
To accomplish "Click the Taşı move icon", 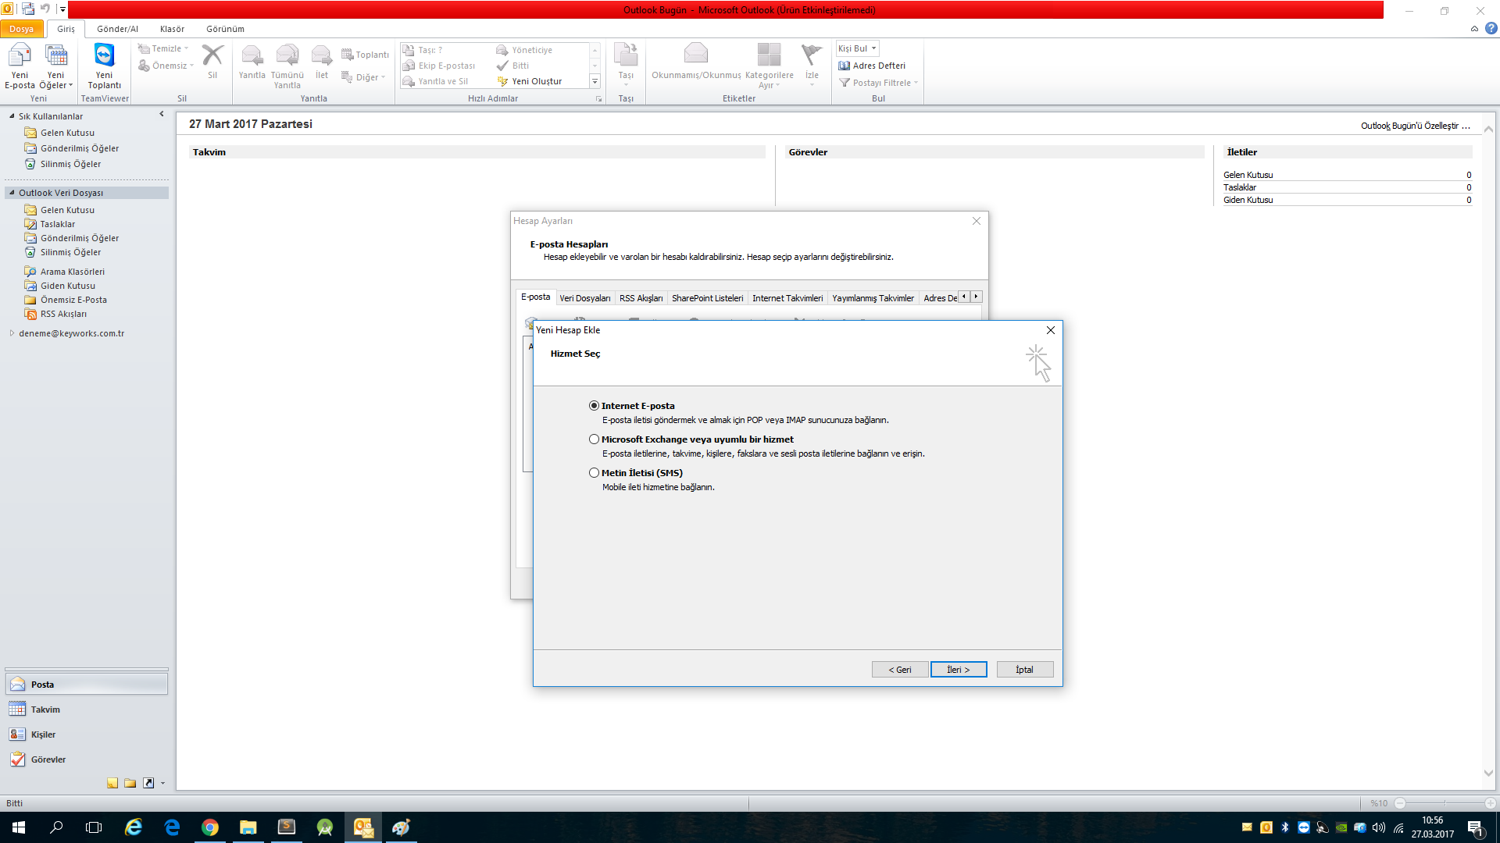I will (626, 64).
